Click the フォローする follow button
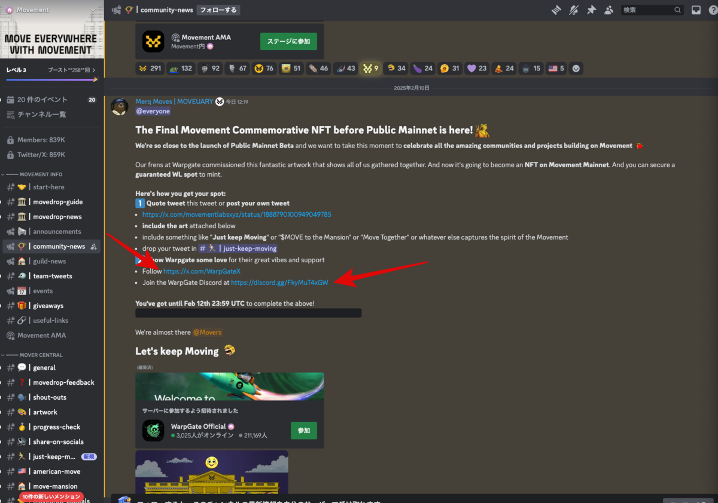This screenshot has width=718, height=503. tap(218, 10)
